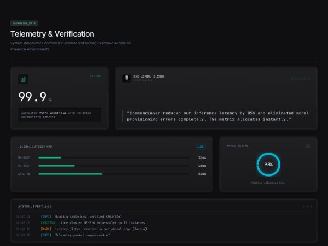Screen dimensions: 328x246
Task: Click the 'System diagnostics confirm' subtitle text
Action: [71, 46]
